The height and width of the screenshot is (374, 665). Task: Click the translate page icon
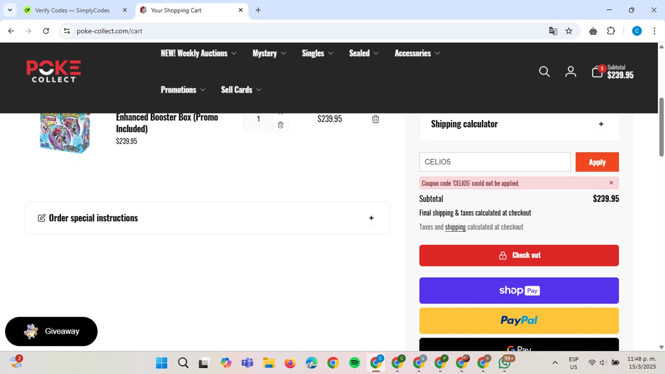(553, 31)
